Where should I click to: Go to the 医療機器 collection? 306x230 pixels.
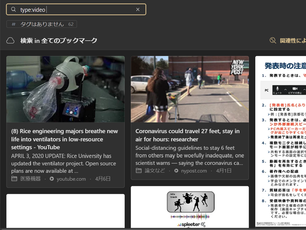point(31,179)
